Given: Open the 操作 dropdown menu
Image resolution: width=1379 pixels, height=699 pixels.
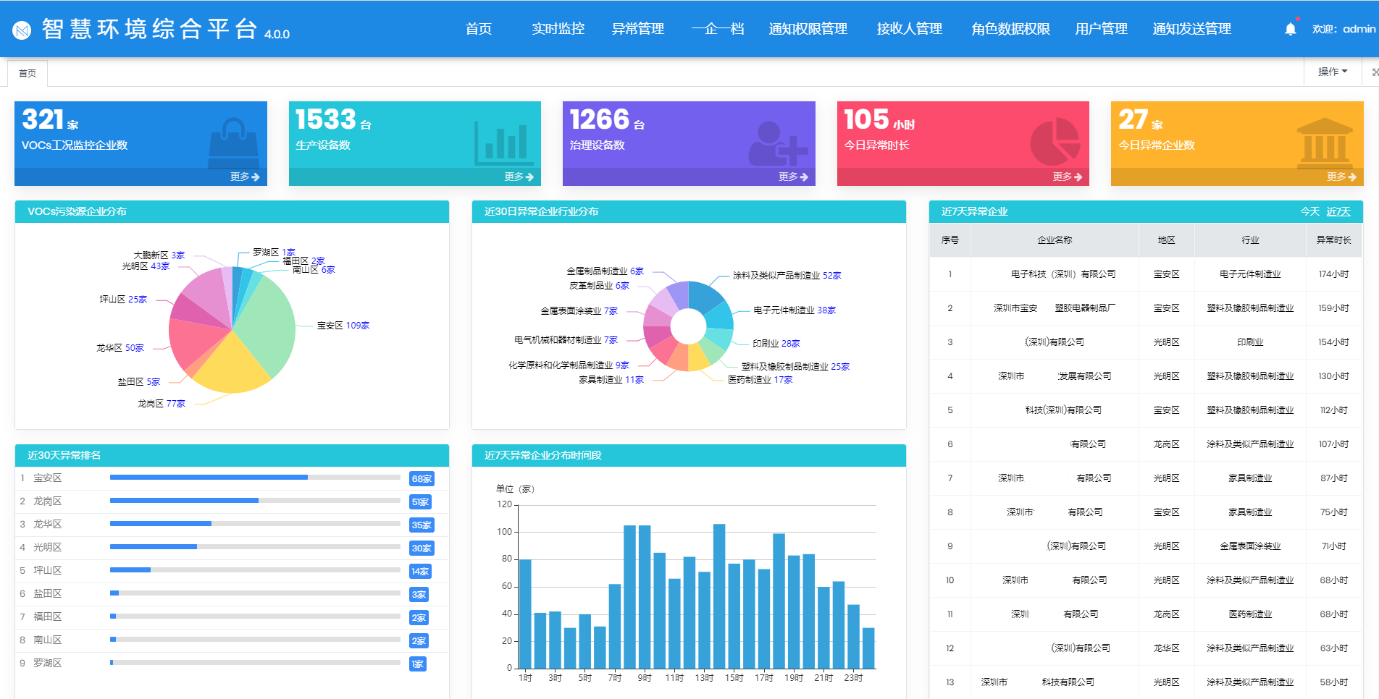Looking at the screenshot, I should coord(1332,72).
